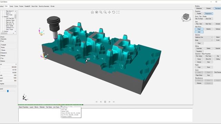Click the Home view icon in viewport toolbar
221x124 pixels.
pyautogui.click(x=92, y=12)
